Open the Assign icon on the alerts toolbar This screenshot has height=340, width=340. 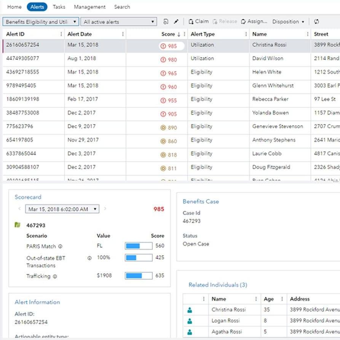(x=243, y=22)
